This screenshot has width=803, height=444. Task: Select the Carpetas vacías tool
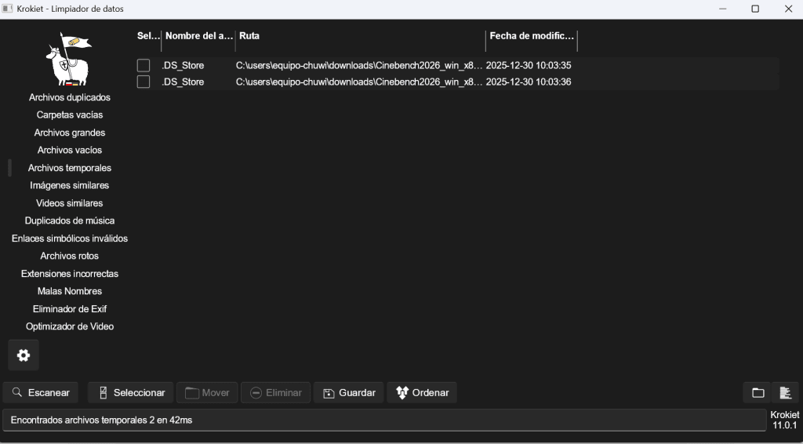pyautogui.click(x=70, y=115)
